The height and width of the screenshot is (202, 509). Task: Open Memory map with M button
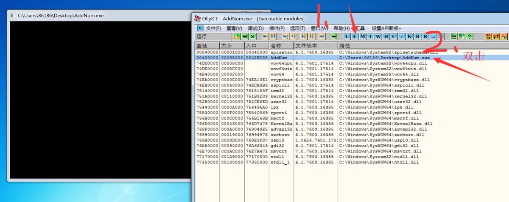click(x=363, y=36)
